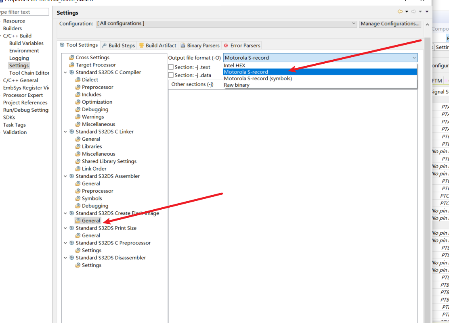Open Resource properties page
The image size is (449, 323).
click(14, 21)
